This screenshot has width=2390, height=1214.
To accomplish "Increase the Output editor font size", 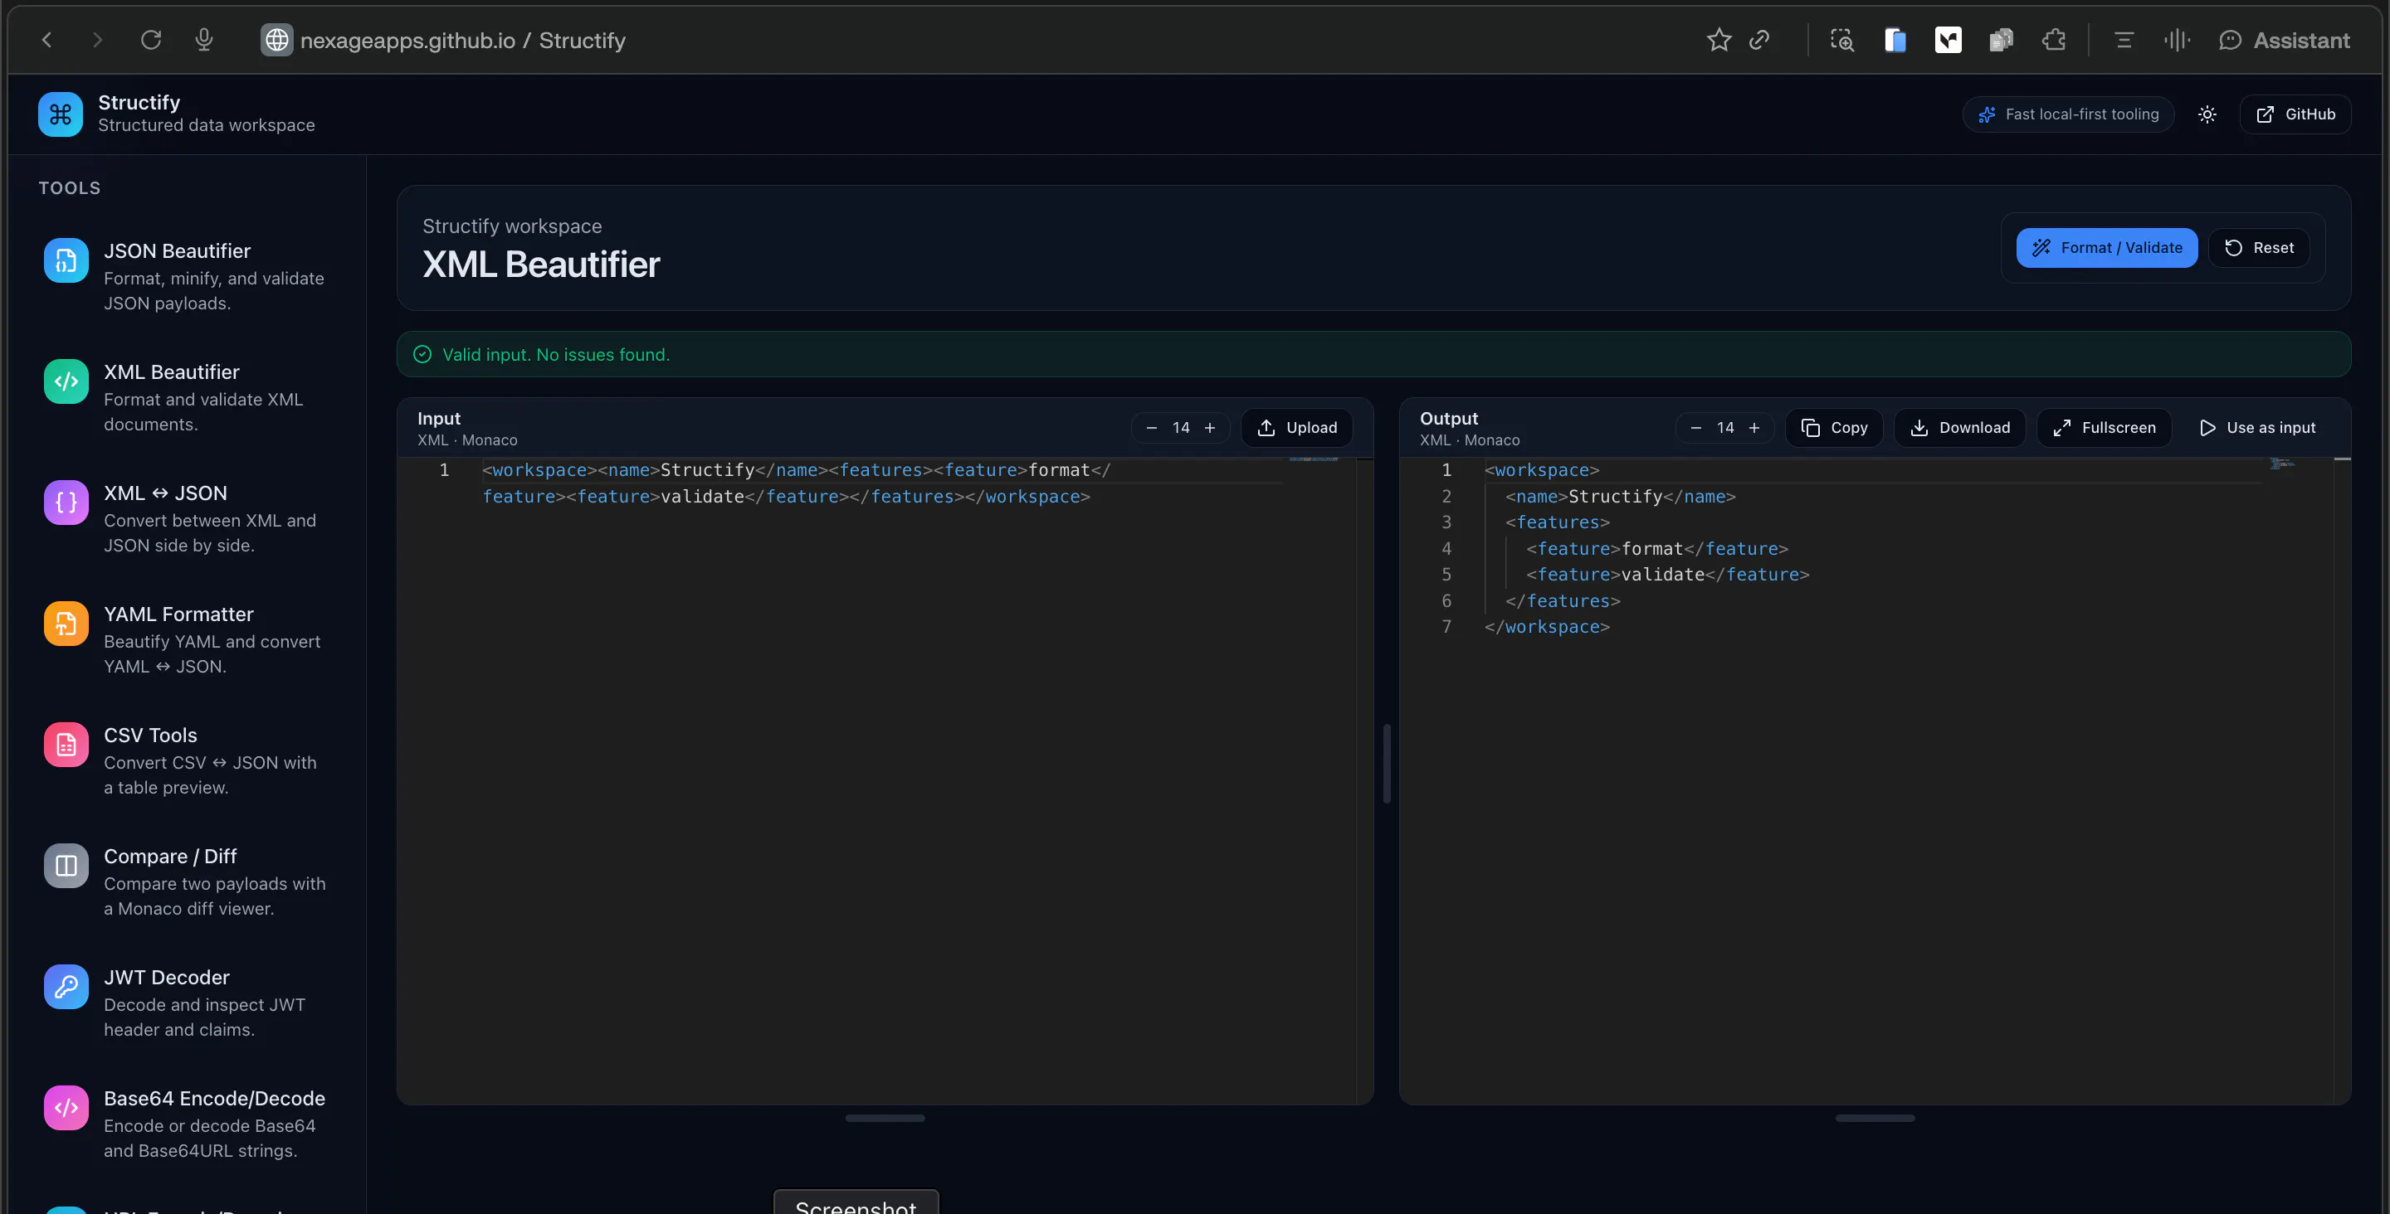I will click(x=1754, y=428).
